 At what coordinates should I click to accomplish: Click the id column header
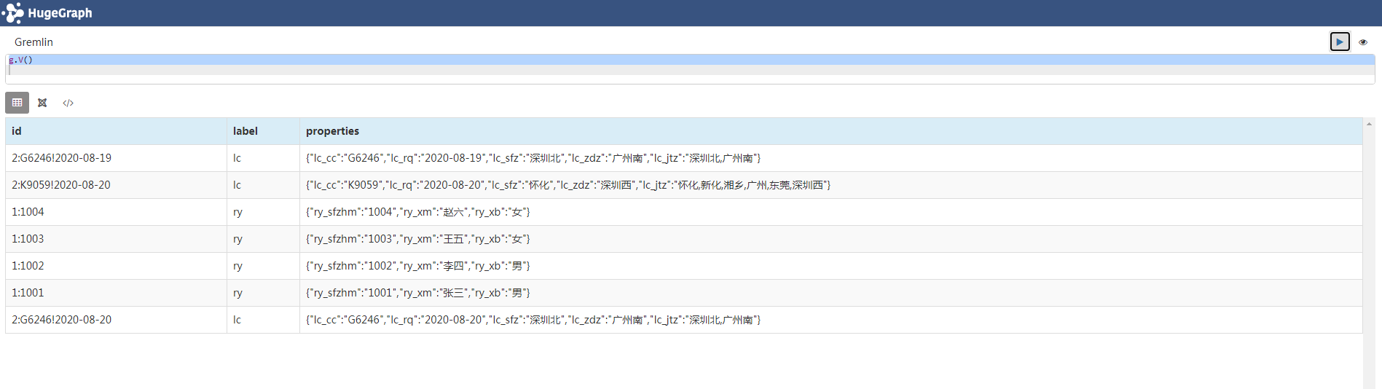[116, 131]
